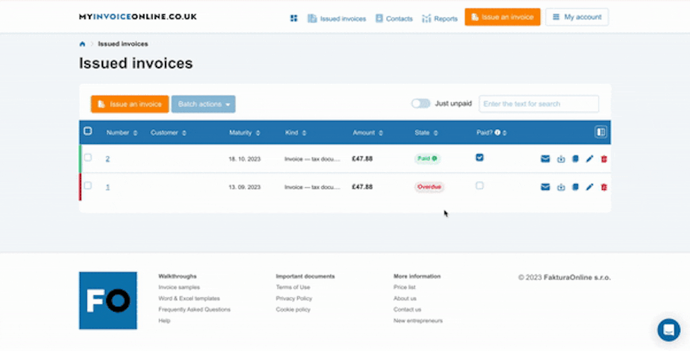Image resolution: width=690 pixels, height=351 pixels.
Task: Open the Help footer link
Action: 164,321
